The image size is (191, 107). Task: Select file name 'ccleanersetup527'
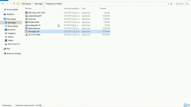pos(35,16)
